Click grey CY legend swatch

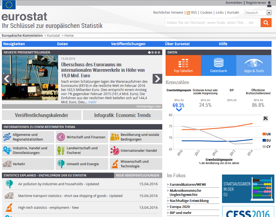click(x=264, y=147)
